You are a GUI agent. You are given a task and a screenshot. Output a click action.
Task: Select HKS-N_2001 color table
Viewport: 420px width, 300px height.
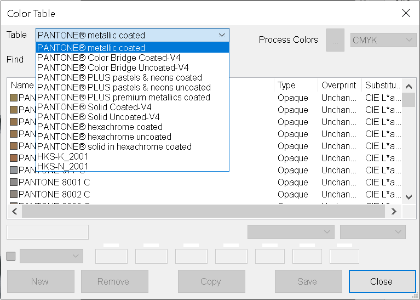(133, 166)
